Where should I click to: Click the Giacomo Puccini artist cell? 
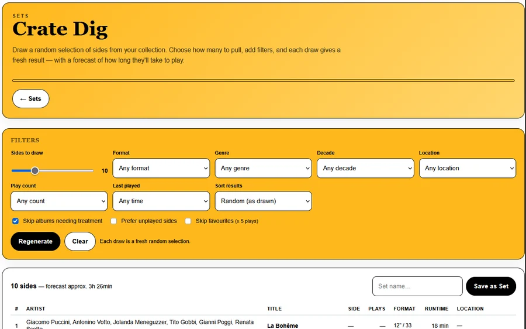tap(140, 324)
